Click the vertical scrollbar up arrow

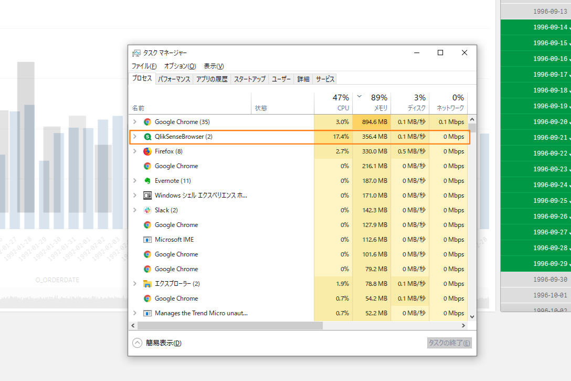click(x=472, y=119)
